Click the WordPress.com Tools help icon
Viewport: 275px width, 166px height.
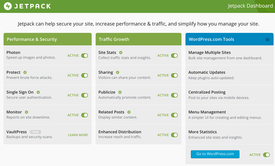click(x=267, y=39)
